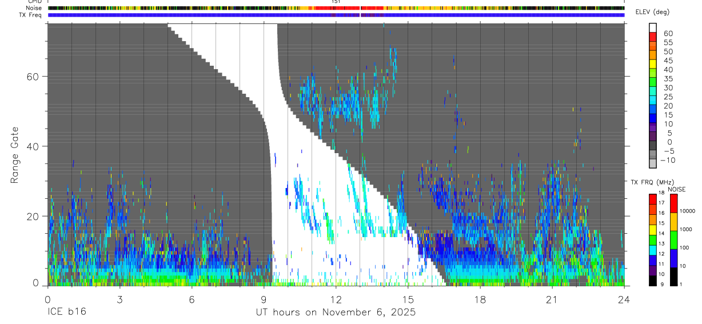Pick the light gray bottom swatch of ELEV bar
702x324 pixels.
click(653, 165)
